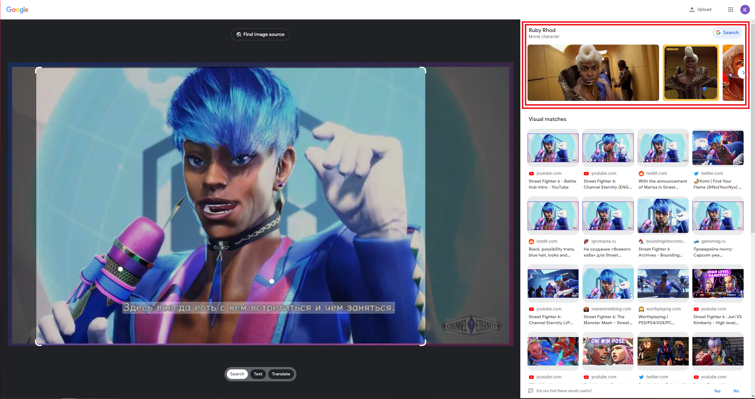Click Movie character subtitle
755x399 pixels.
(544, 37)
